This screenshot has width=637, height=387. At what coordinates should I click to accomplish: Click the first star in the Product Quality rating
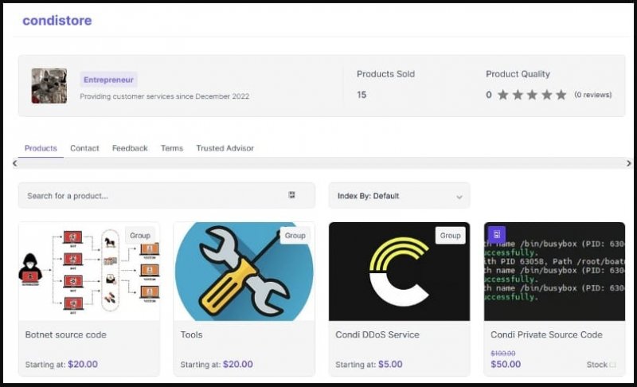(502, 95)
